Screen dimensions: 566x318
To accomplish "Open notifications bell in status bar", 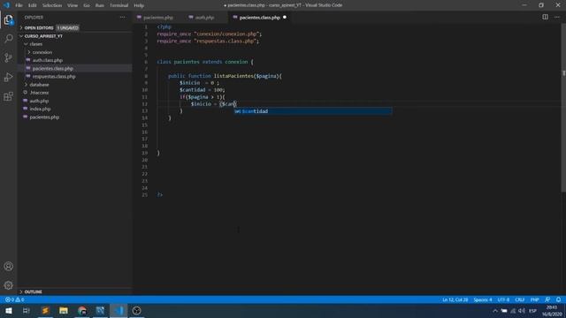I will pos(558,299).
